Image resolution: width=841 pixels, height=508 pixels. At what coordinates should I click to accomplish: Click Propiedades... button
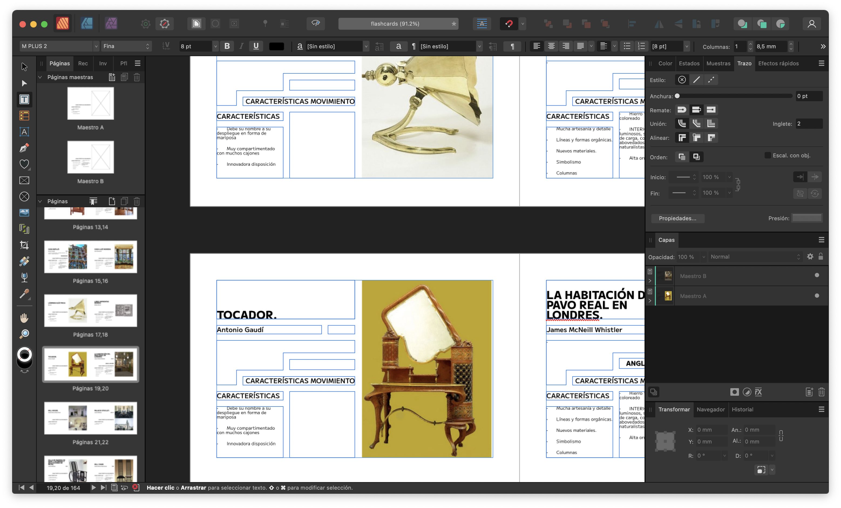[x=677, y=218]
